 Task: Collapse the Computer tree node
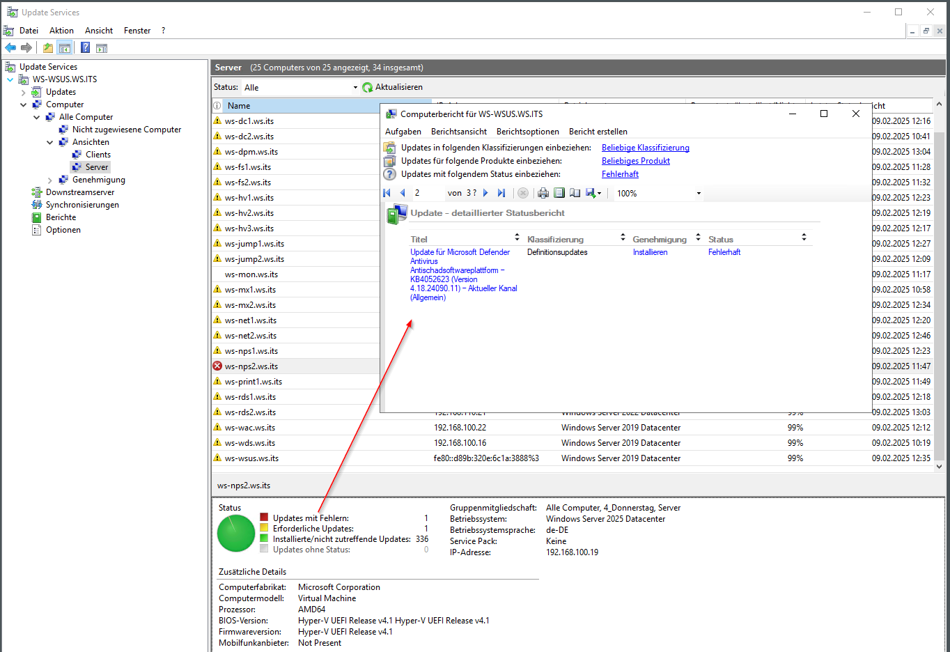(x=24, y=104)
